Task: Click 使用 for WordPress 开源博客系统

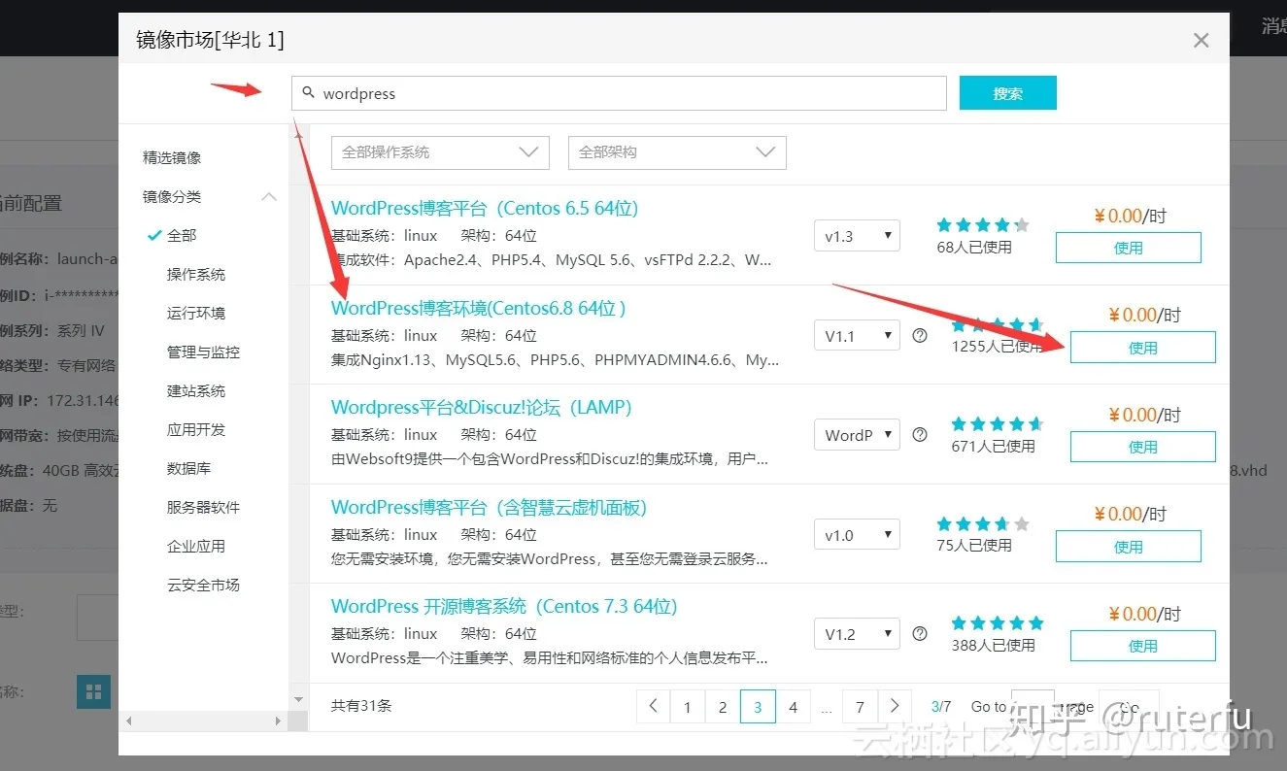Action: tap(1143, 646)
